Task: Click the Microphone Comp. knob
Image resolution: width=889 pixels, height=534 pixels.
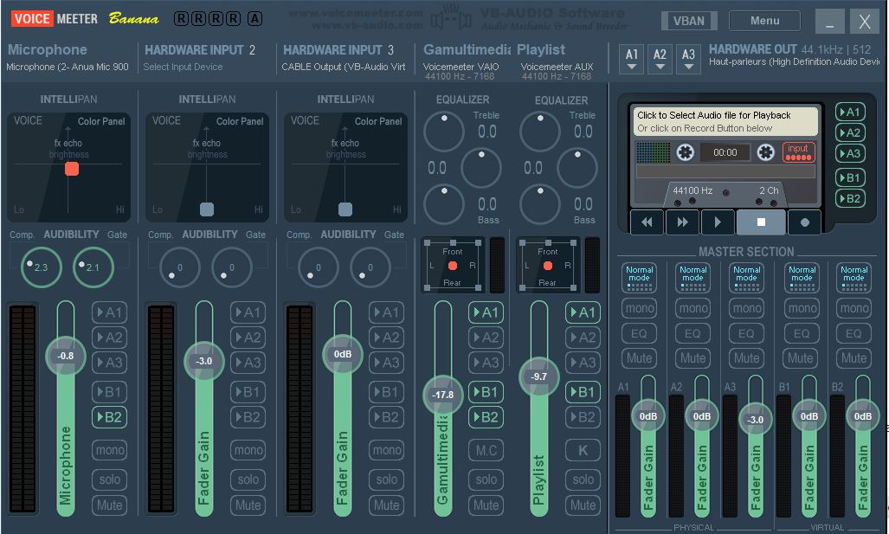Action: [41, 267]
